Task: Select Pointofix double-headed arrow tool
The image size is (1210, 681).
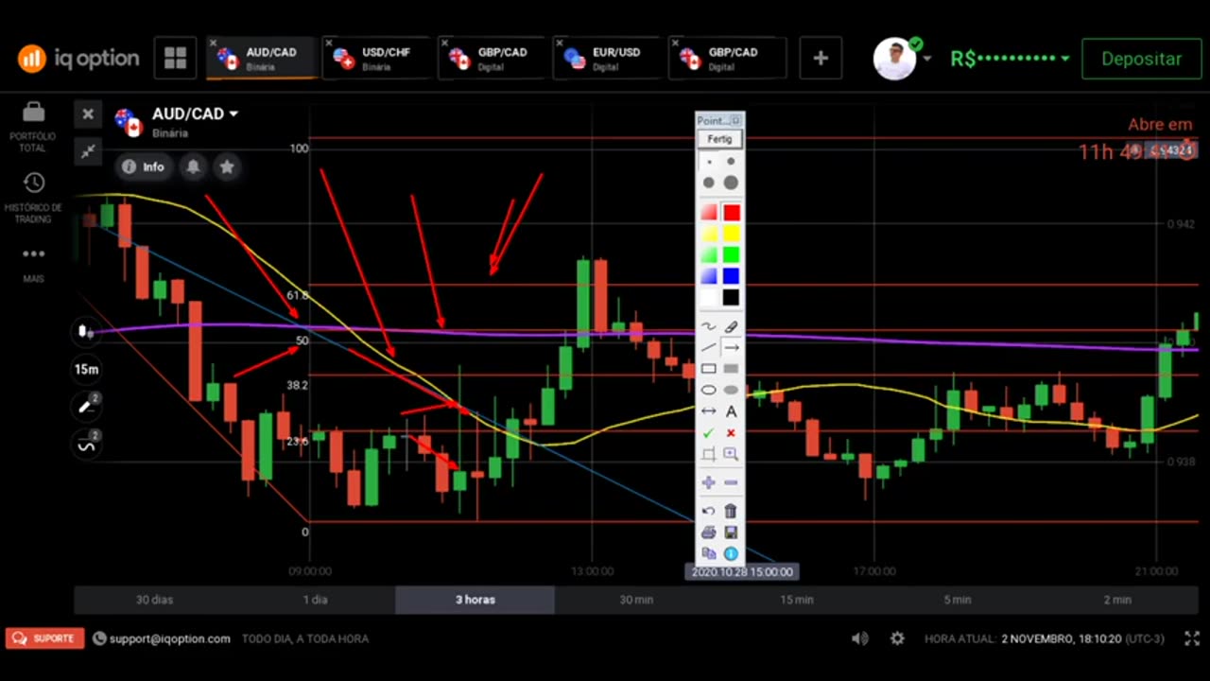Action: (708, 411)
